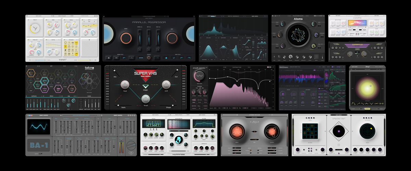Click the BA-1 oscilloscope waveform display
Screen dimensions: 411x171
tap(39, 127)
